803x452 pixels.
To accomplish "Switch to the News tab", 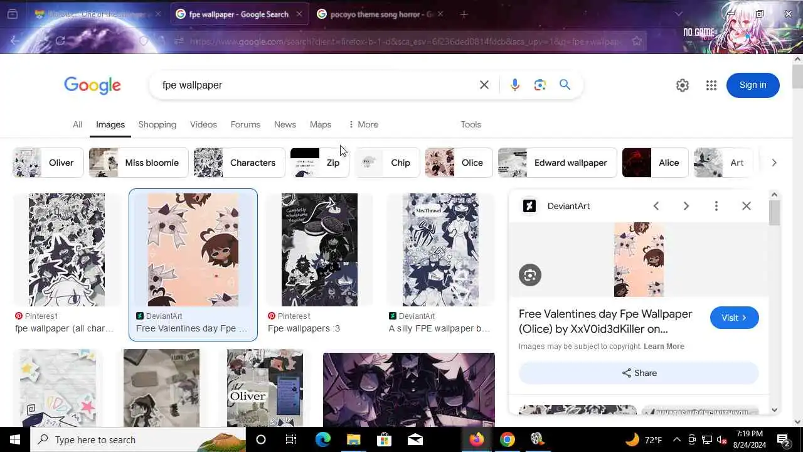I will 285,124.
